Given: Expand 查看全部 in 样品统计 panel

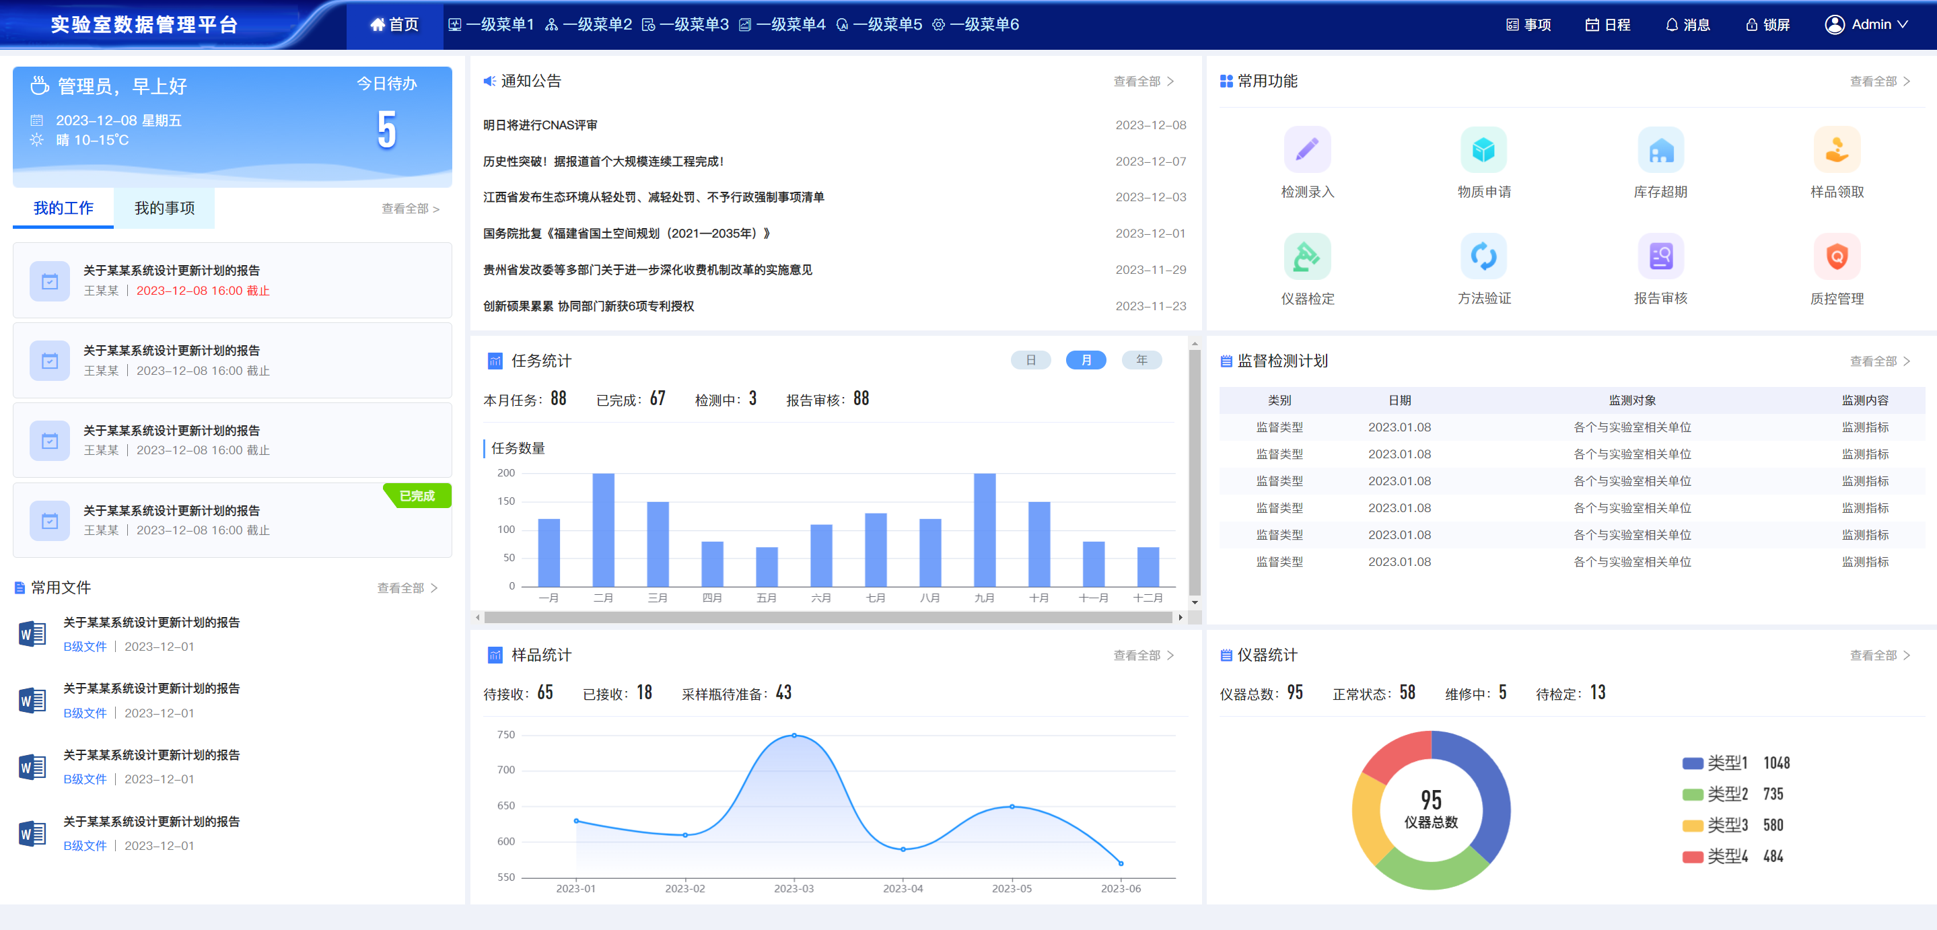Looking at the screenshot, I should click(1143, 655).
